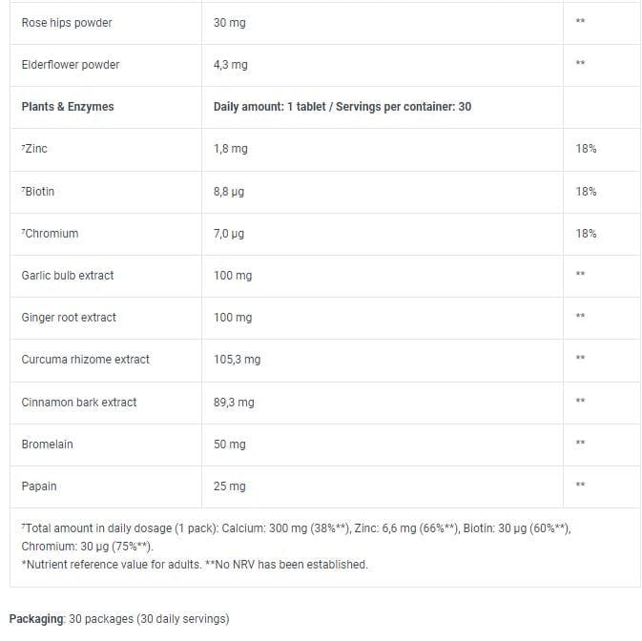Click the Packaging label below the table

pos(37,619)
